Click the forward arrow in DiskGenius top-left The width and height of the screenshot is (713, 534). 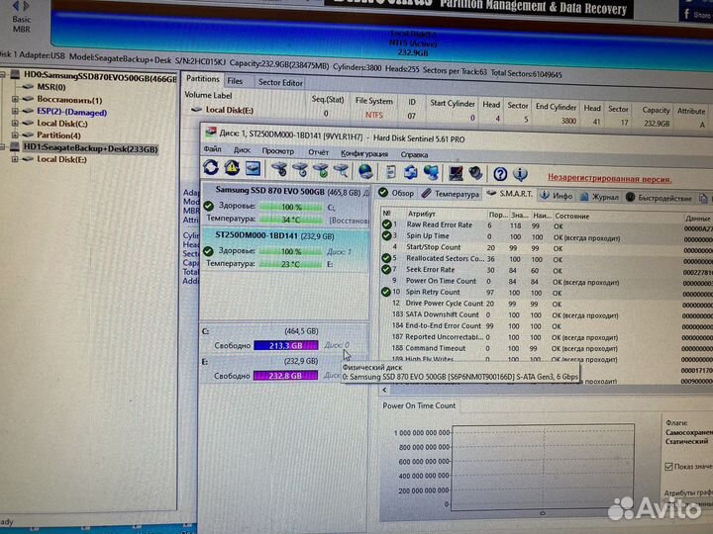pyautogui.click(x=27, y=6)
